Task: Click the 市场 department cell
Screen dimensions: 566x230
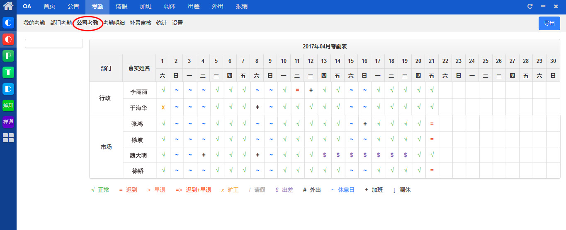Action: [106, 147]
